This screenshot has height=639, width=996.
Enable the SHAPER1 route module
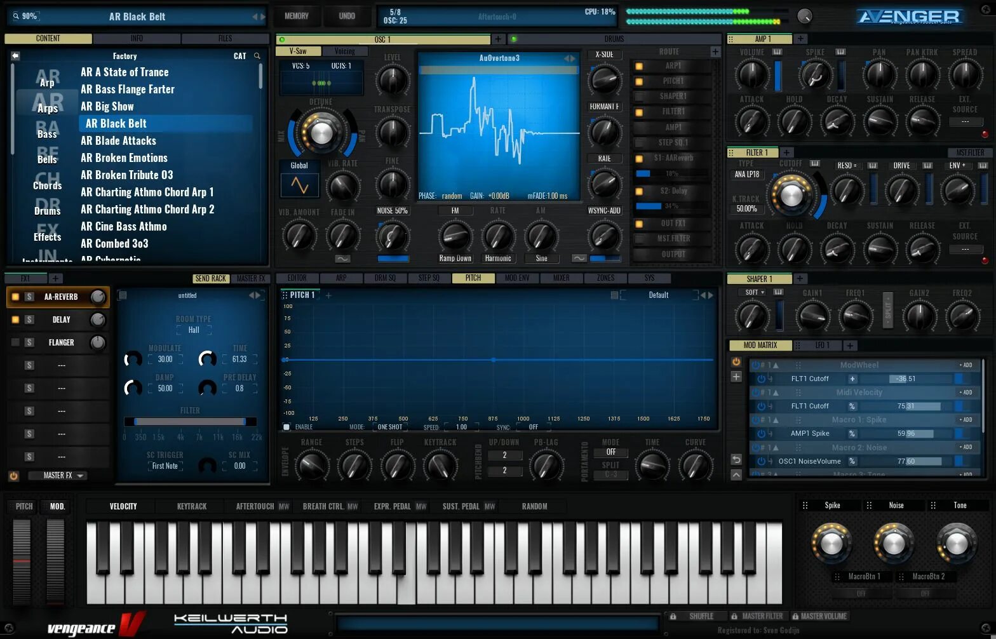639,97
